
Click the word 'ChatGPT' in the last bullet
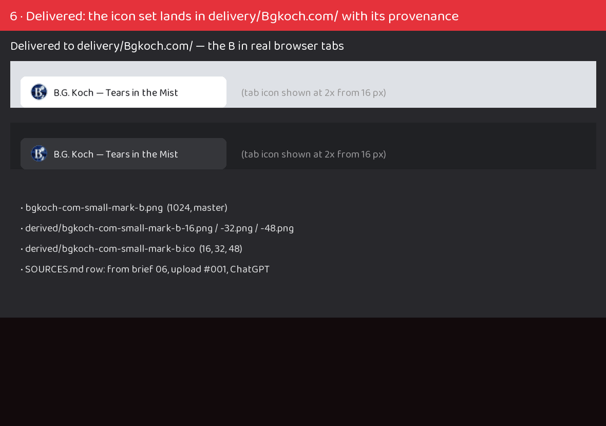(250, 269)
